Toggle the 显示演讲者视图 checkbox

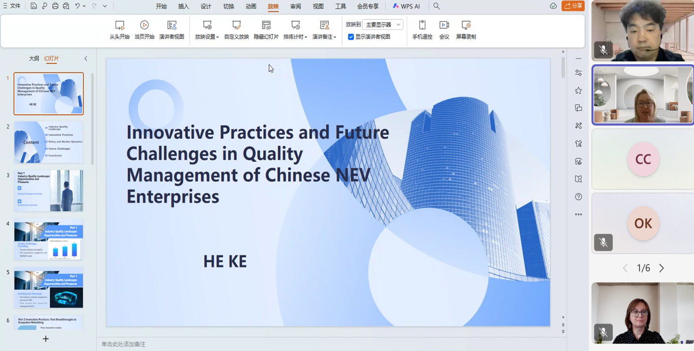click(x=351, y=37)
